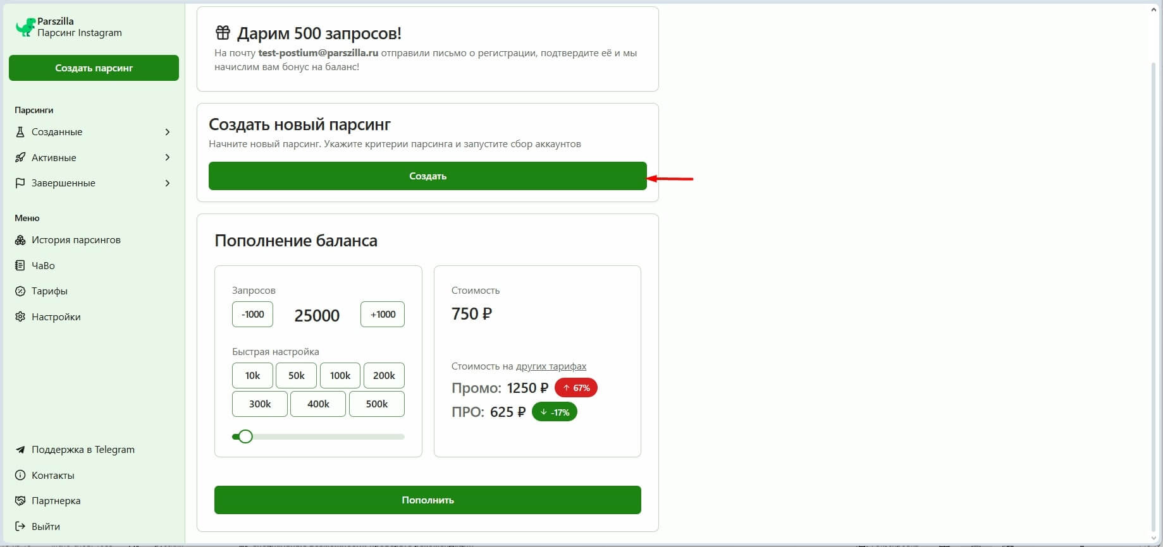
Task: Click the flag icon next to Завершенные
Action: point(20,183)
